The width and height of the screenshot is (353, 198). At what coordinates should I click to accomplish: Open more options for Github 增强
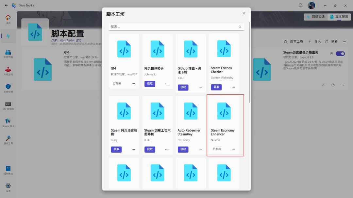(200, 88)
